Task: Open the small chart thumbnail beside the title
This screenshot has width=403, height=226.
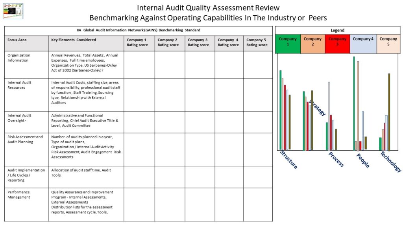Action: pos(13,11)
